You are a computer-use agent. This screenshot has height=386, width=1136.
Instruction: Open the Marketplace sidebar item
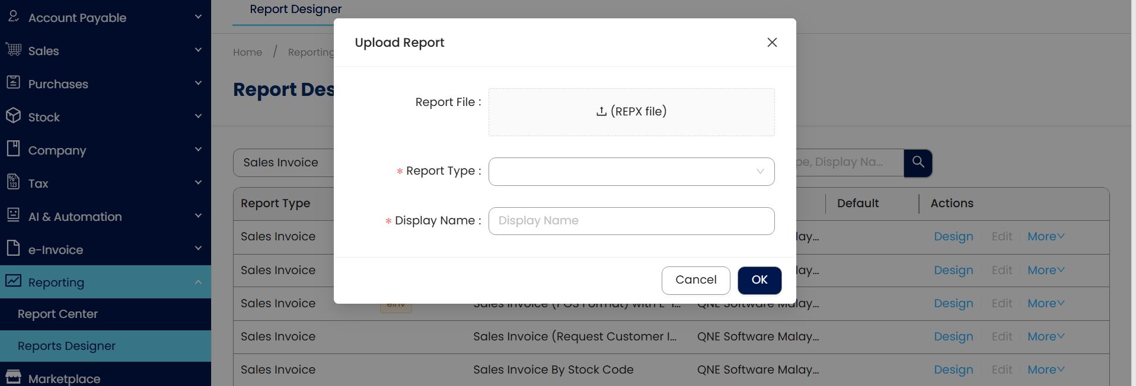click(64, 379)
